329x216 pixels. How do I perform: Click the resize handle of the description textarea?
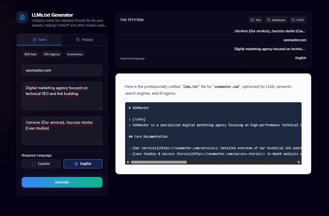click(101, 108)
